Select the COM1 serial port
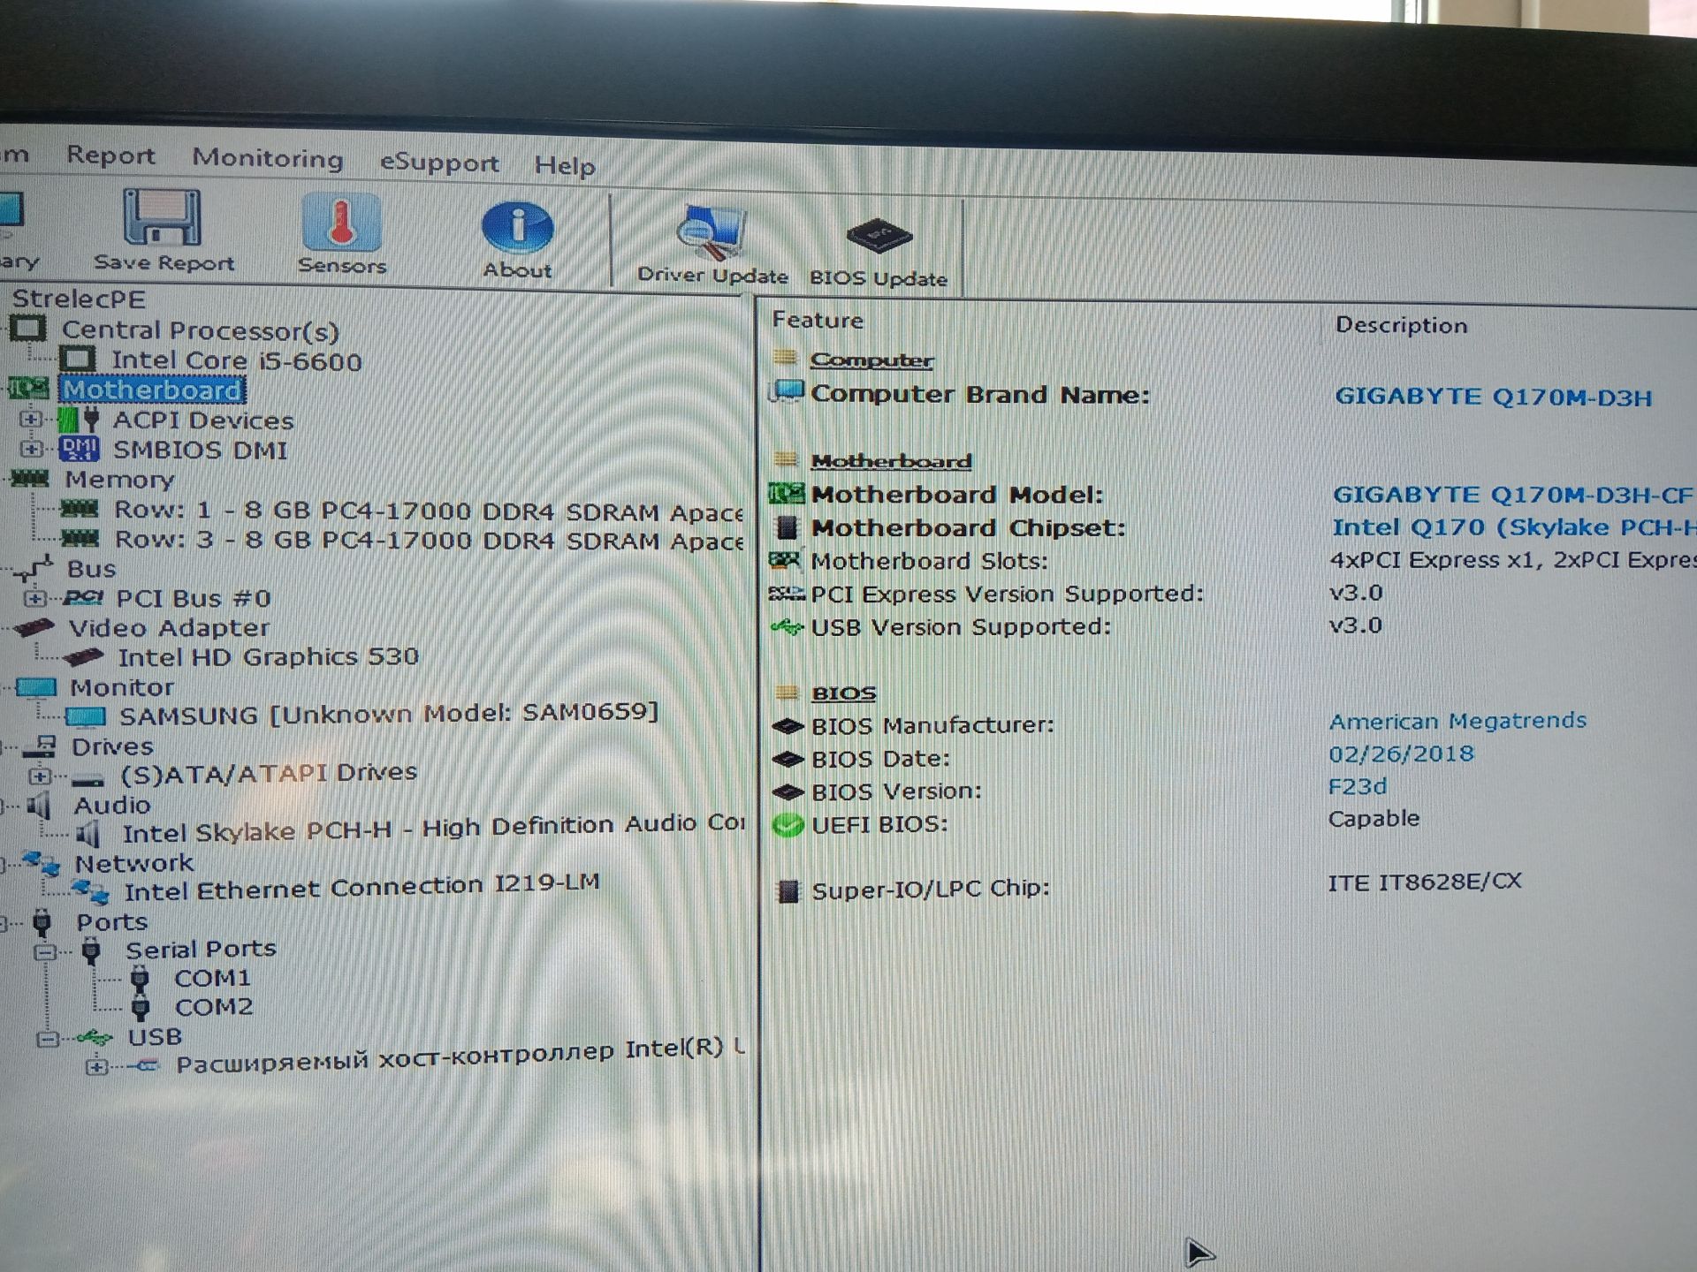Viewport: 1697px width, 1272px height. click(x=212, y=978)
